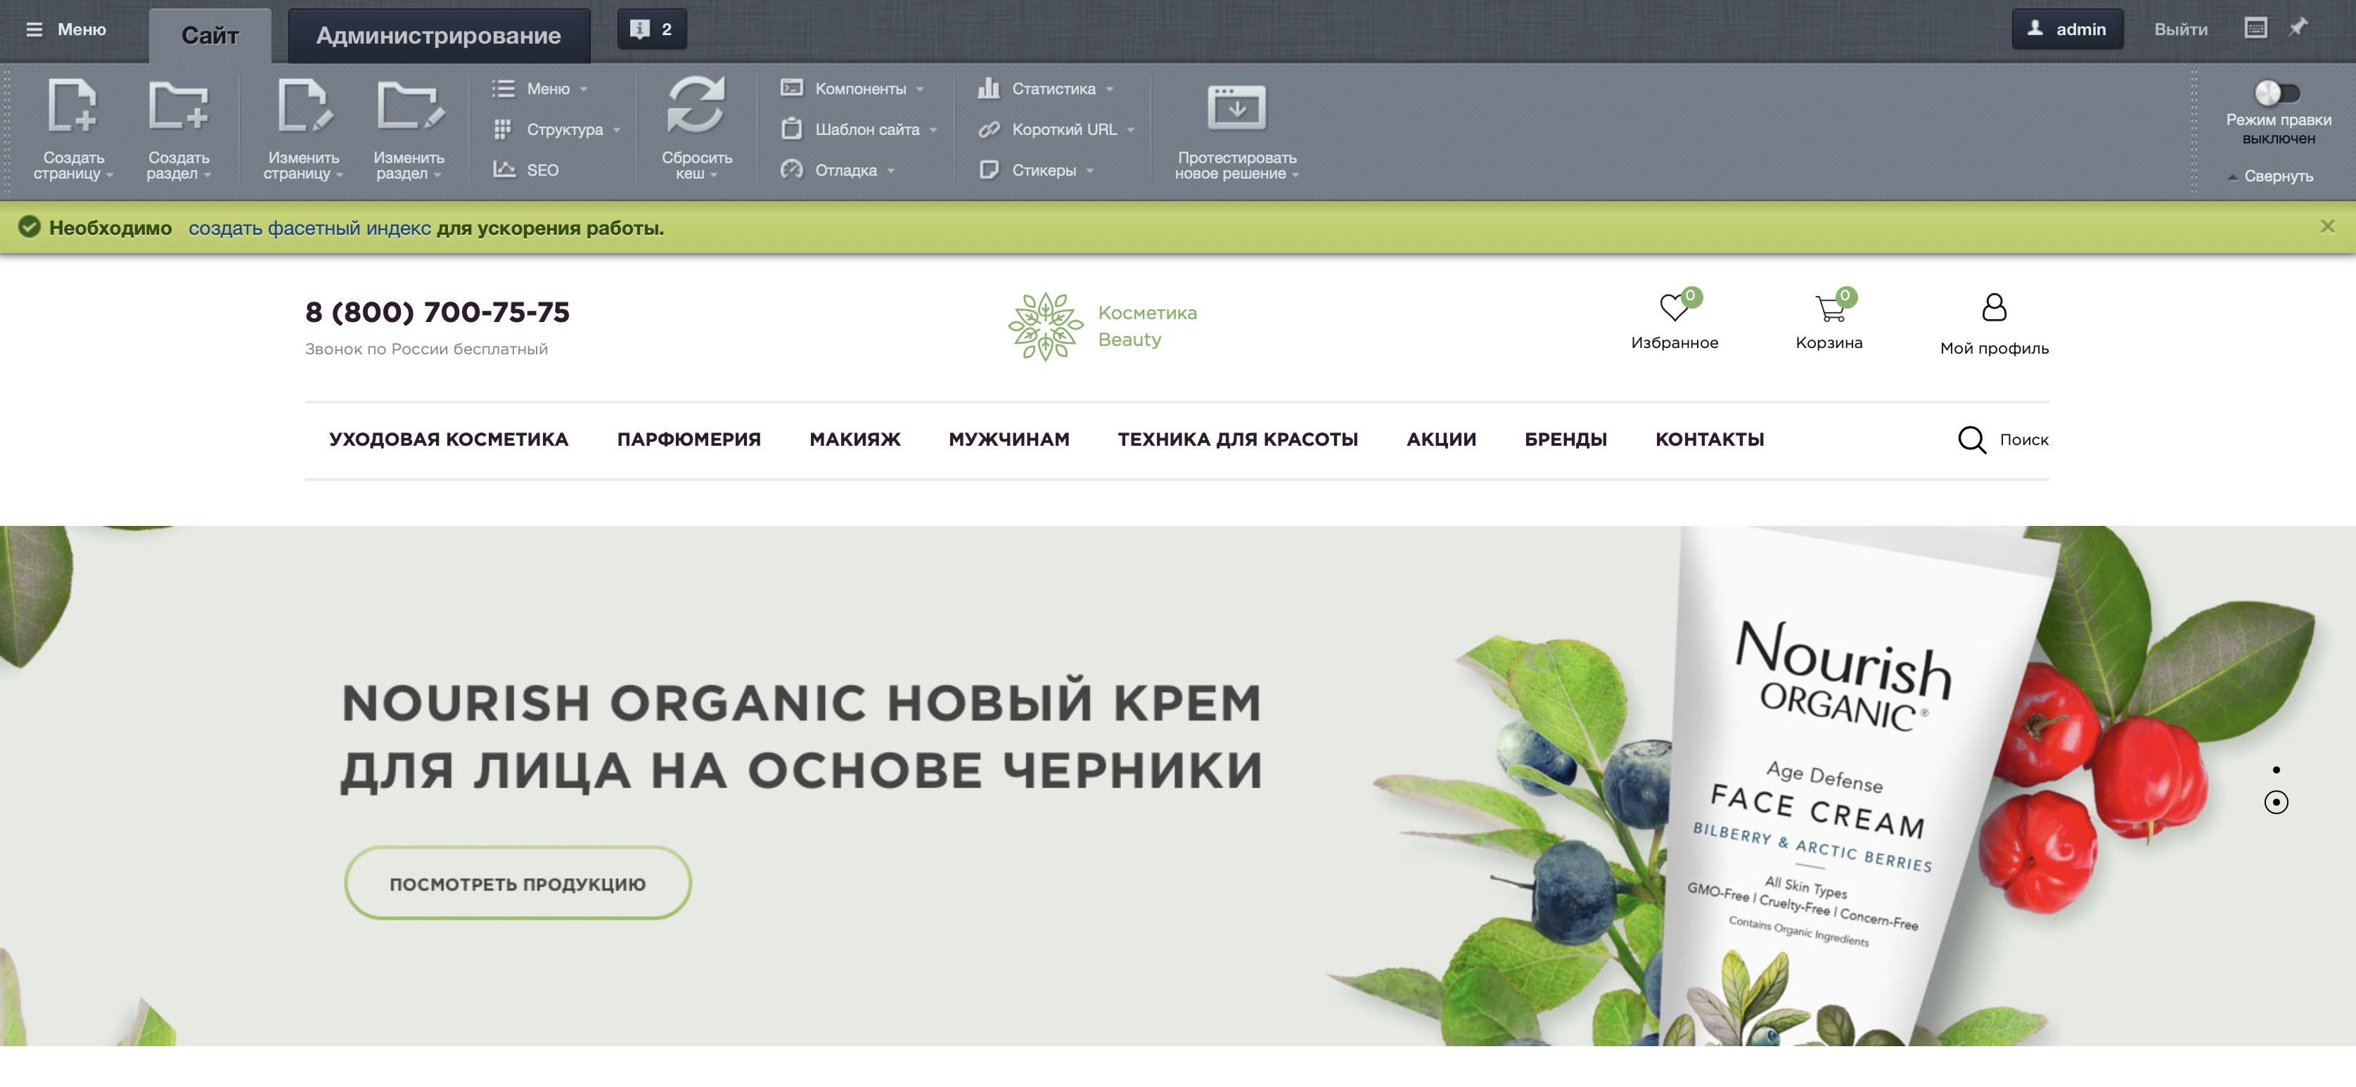Viewport: 2356px width, 1087px height.
Task: Click ПОСМОТРЕТЬ ПРОДУКЦИЮ button
Action: coord(518,883)
